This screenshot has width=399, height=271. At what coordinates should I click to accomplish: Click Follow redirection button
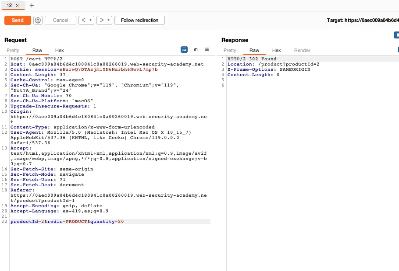pos(139,20)
